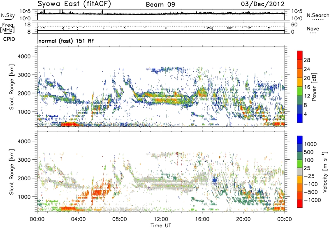Pick the teal 100–500 m/s Velocity colorbar segment
The width and height of the screenshot is (329, 228).
pyautogui.click(x=300, y=156)
